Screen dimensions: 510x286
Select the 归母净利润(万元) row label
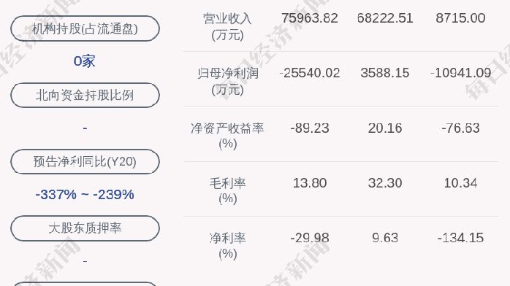(x=227, y=81)
